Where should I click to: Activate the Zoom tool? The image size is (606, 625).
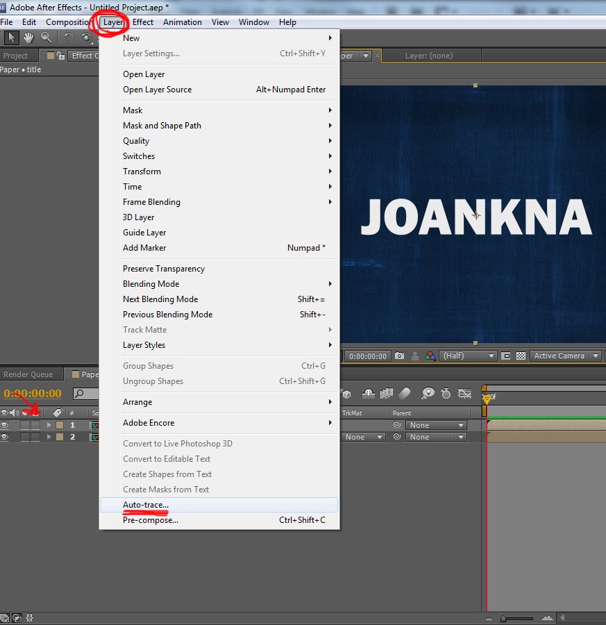(x=46, y=37)
